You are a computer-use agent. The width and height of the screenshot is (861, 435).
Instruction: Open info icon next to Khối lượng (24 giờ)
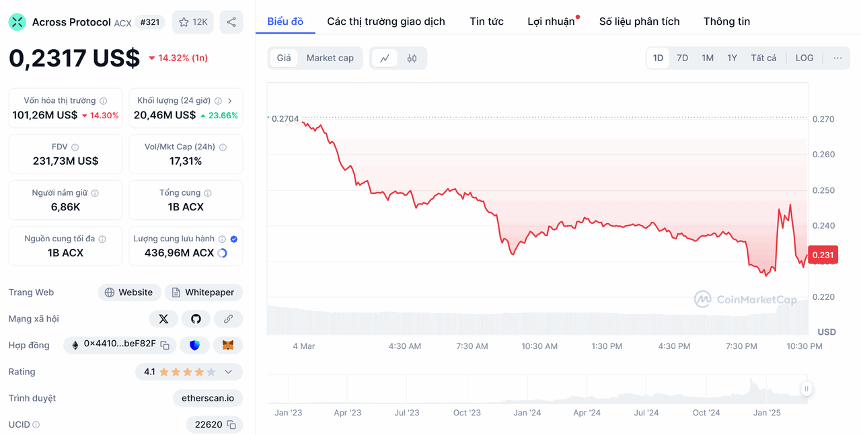tap(218, 101)
